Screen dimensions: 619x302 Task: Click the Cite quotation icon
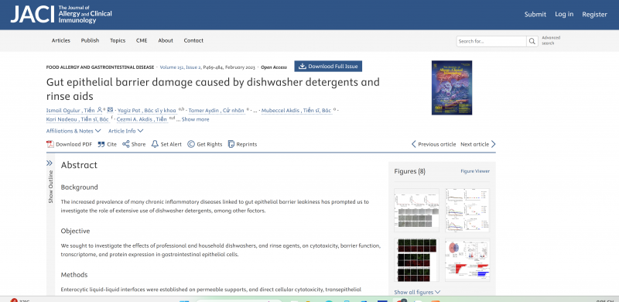pos(101,144)
